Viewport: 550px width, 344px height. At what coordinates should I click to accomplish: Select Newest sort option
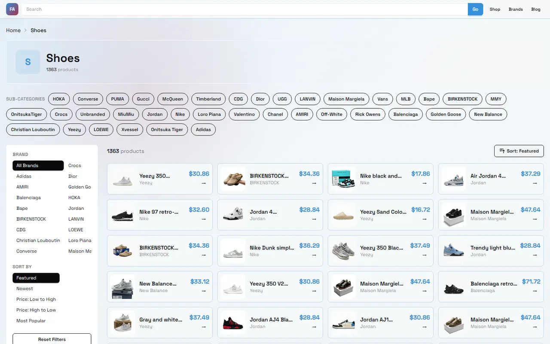click(36, 289)
